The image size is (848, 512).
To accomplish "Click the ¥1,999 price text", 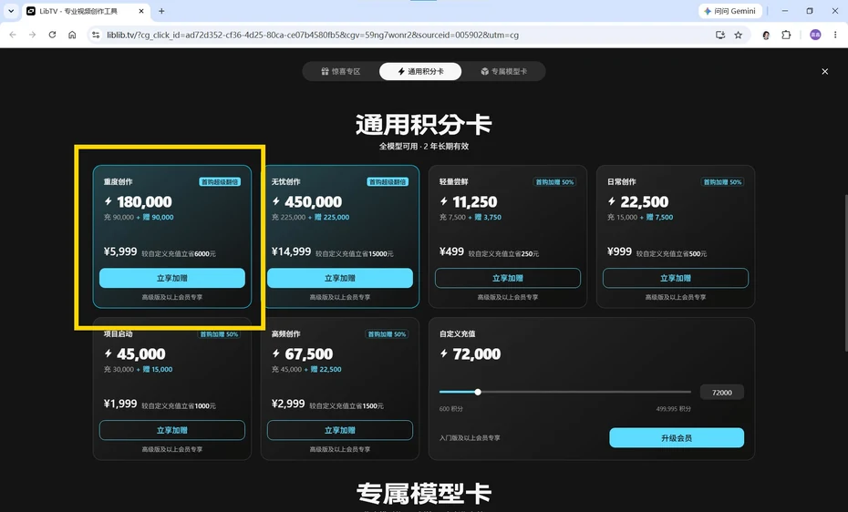I will pyautogui.click(x=120, y=404).
